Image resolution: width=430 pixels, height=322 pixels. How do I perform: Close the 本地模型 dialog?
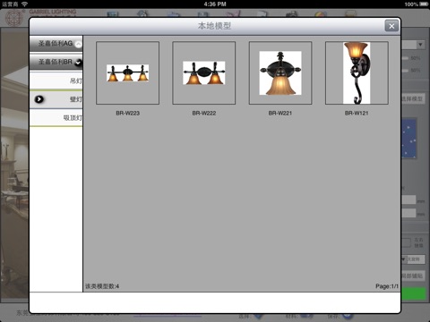391,26
